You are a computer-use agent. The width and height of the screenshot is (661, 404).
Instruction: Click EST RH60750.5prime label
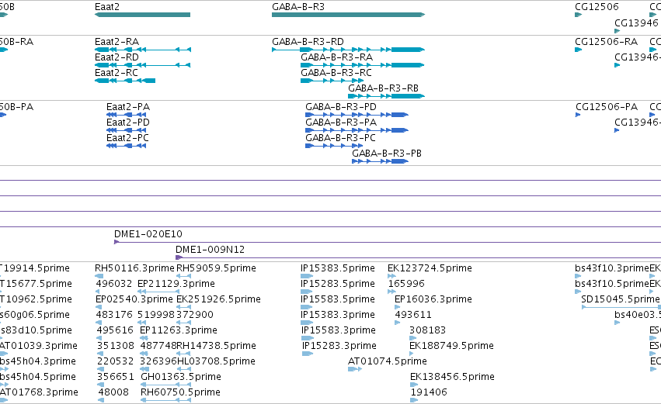pos(180,392)
